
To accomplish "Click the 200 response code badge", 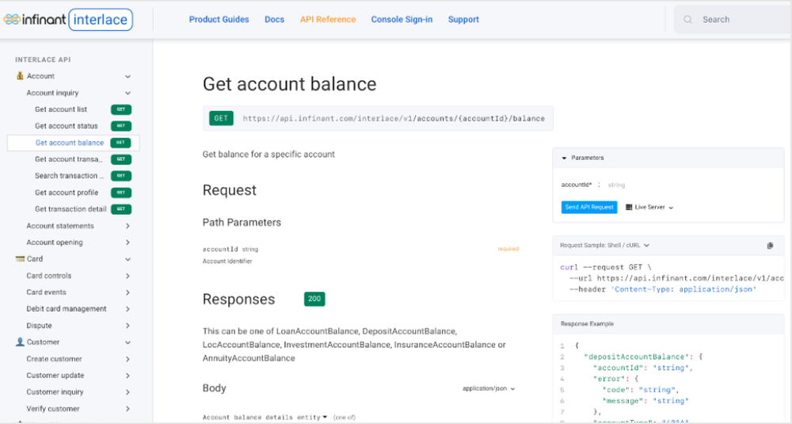I will click(x=314, y=299).
